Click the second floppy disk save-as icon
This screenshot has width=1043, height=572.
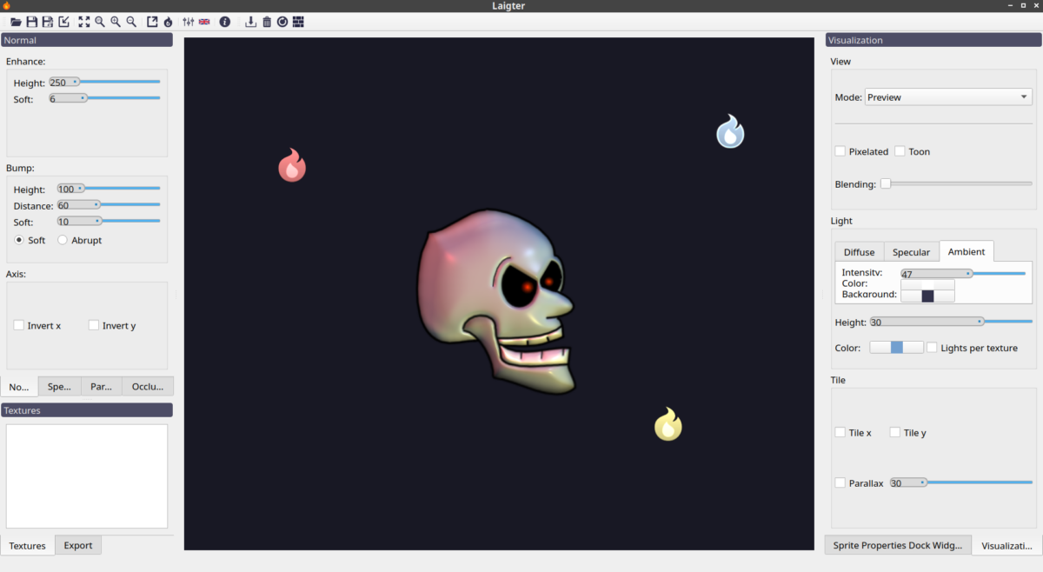pos(48,22)
